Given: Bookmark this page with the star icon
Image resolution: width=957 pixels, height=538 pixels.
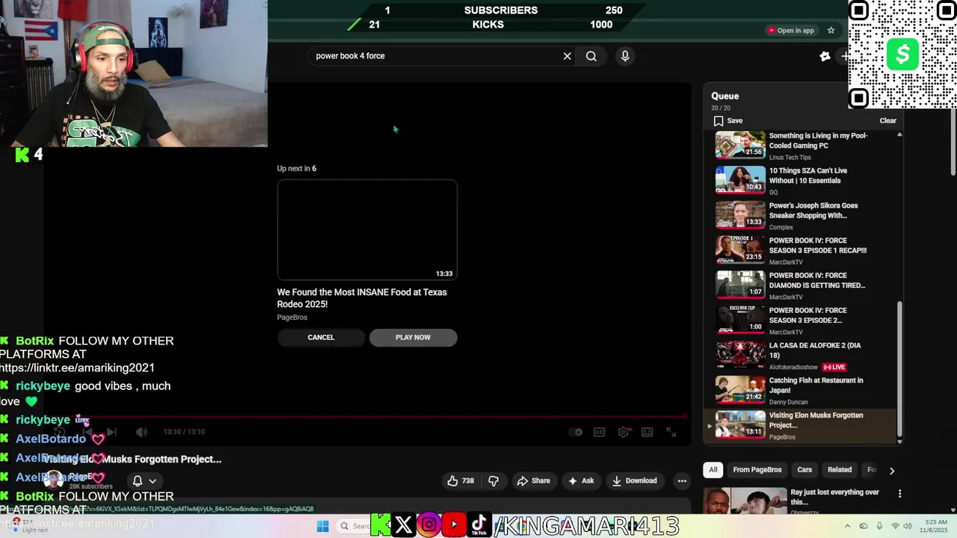Looking at the screenshot, I should click(831, 31).
